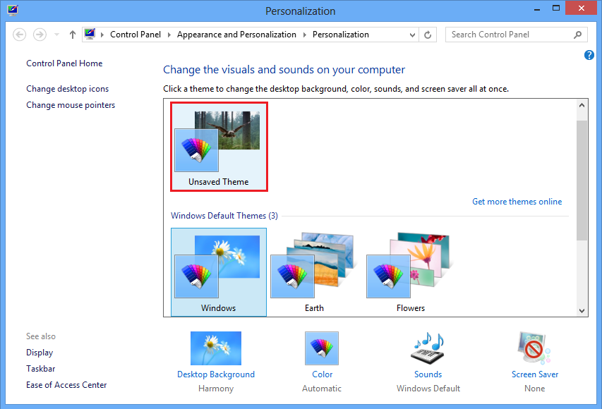Open the address bar history dropdown
This screenshot has width=602, height=409.
412,35
